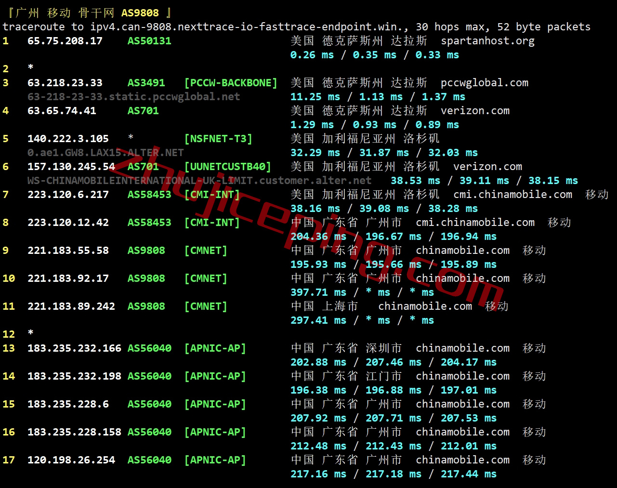Select IP address 221.183.89.242

tap(71, 306)
